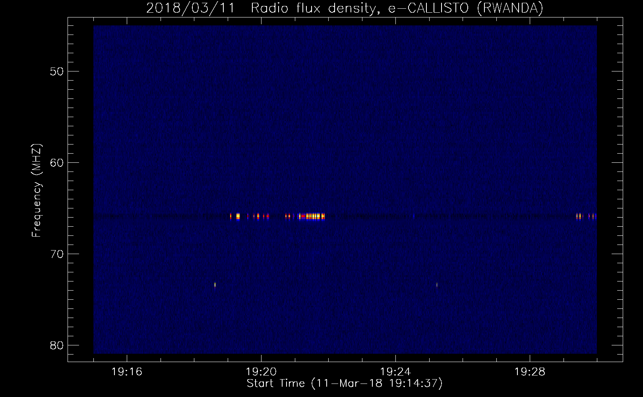Image resolution: width=643 pixels, height=397 pixels.
Task: Click the 'Start Time (11-Mar-18 19:14:37)' label
Action: click(345, 384)
